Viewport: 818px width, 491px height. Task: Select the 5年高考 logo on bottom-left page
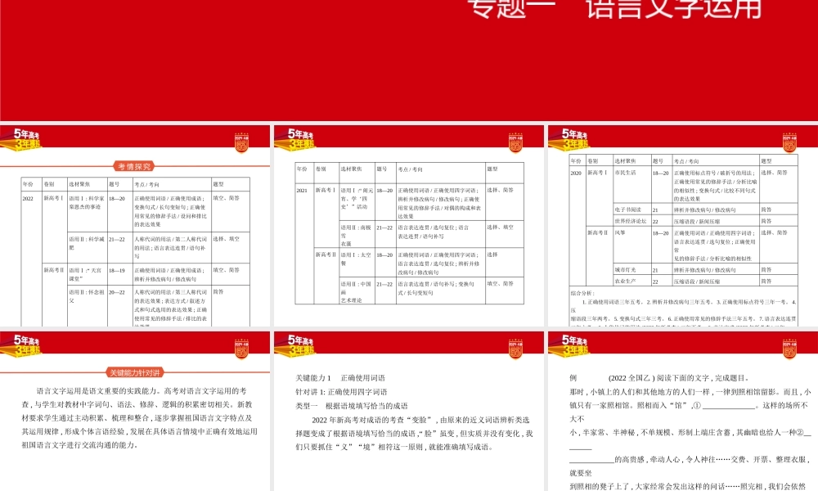(25, 342)
